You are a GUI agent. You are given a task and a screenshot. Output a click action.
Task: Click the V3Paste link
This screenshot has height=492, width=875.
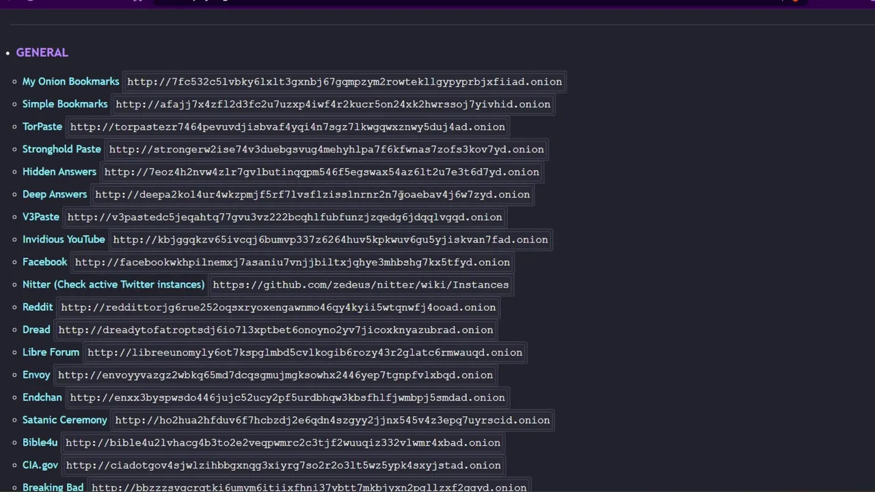click(x=41, y=217)
